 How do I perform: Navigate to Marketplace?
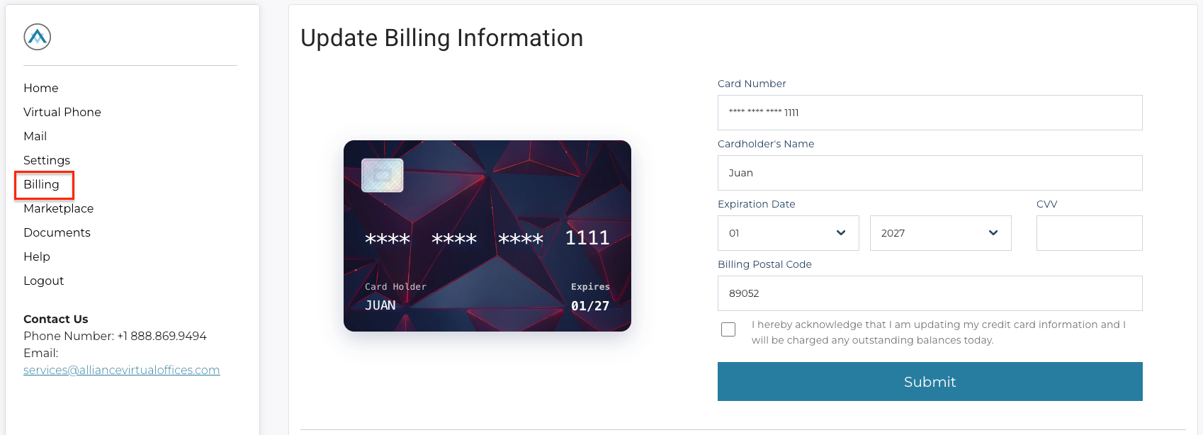(59, 208)
